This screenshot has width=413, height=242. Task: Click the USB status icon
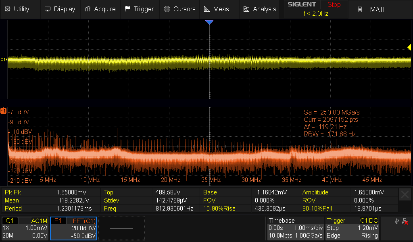pos(396,221)
